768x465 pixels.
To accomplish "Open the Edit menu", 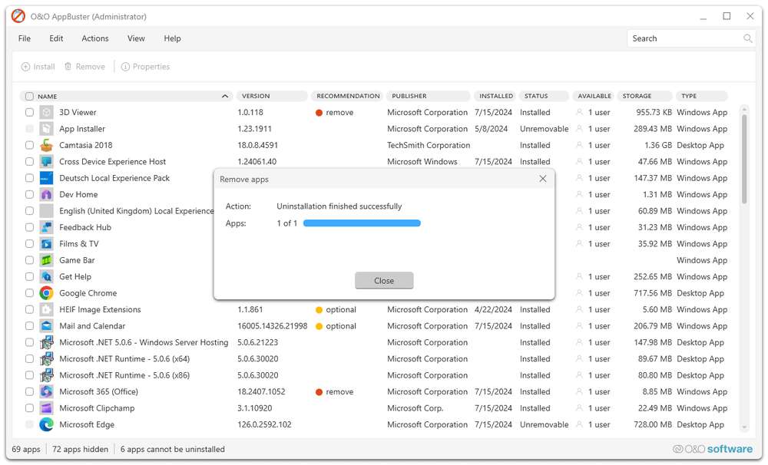I will tap(56, 38).
